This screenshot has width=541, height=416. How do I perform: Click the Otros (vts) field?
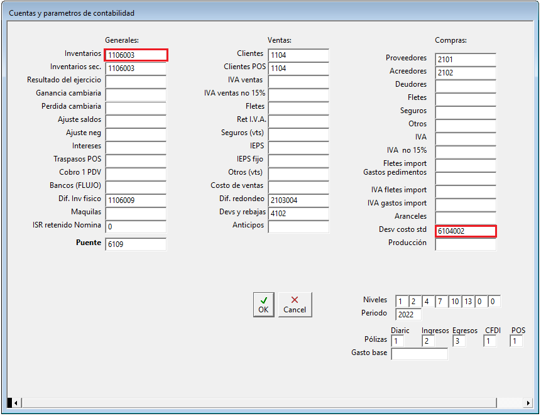click(x=299, y=174)
